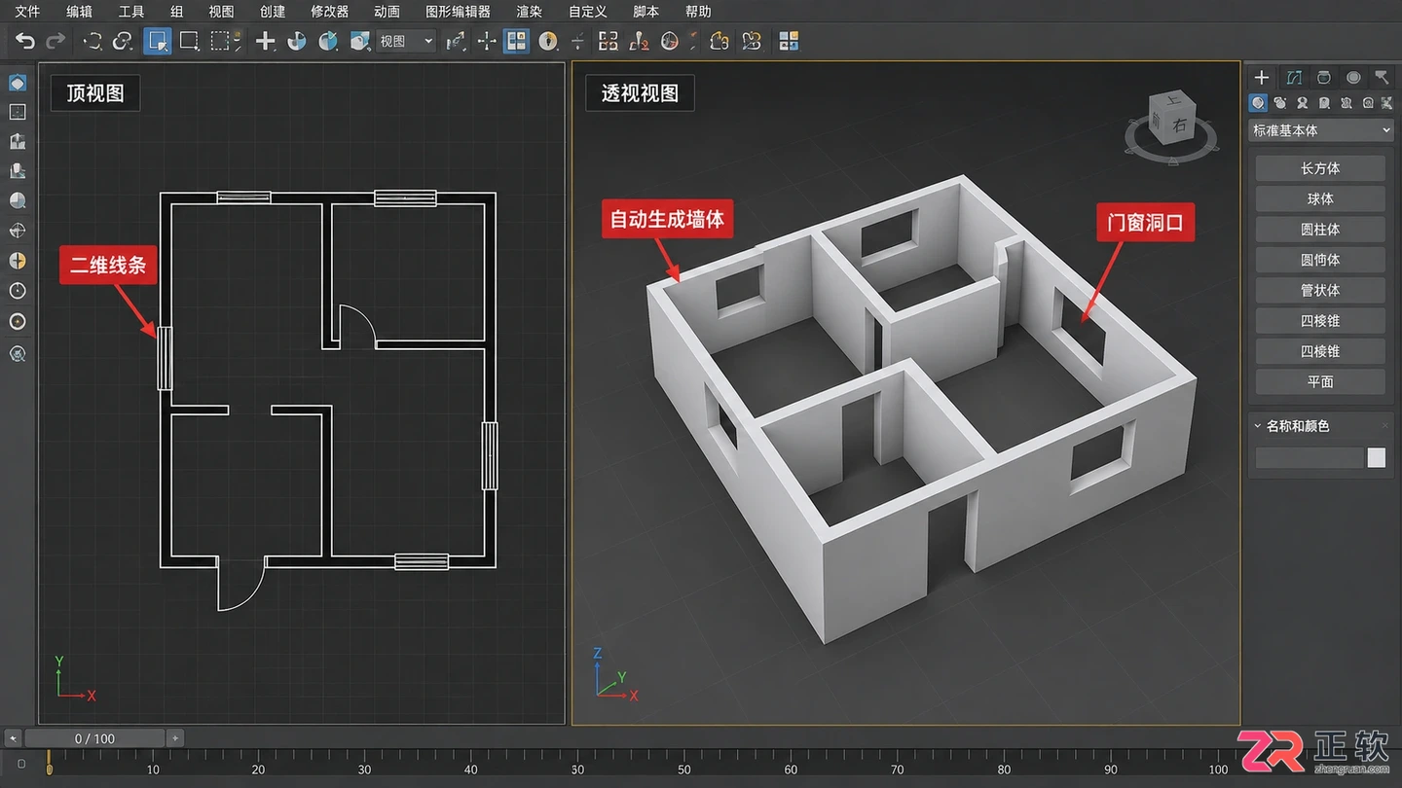Viewport: 1402px width, 788px height.
Task: Advance frame with the right arrow button
Action: [175, 738]
